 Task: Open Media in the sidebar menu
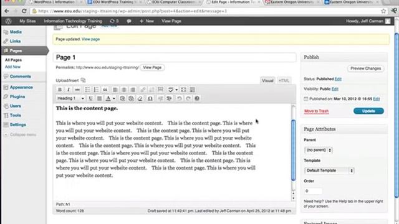pyautogui.click(x=16, y=32)
